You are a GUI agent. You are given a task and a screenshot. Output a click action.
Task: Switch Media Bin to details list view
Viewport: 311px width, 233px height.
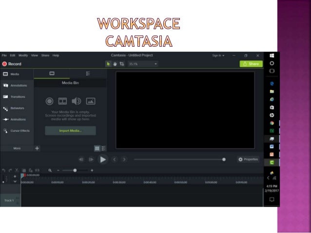point(103,148)
